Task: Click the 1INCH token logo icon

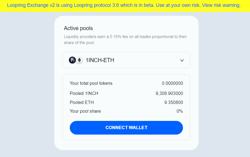Action: [72, 60]
